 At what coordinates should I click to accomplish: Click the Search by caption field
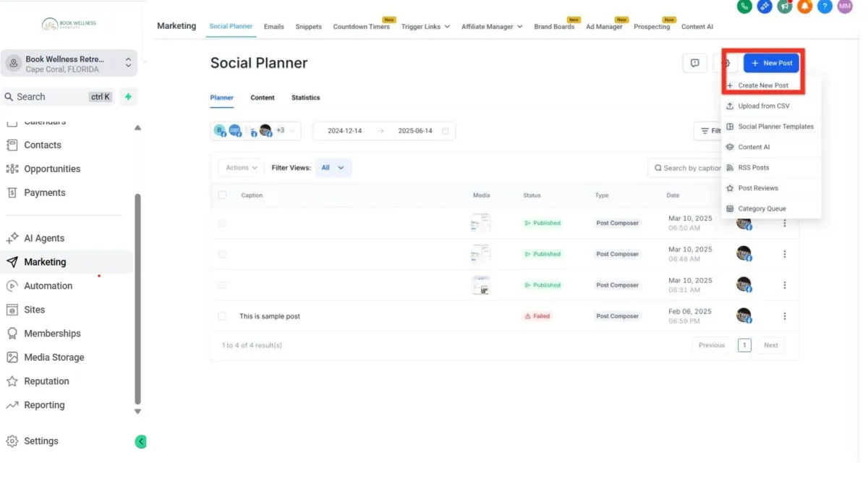[685, 168]
